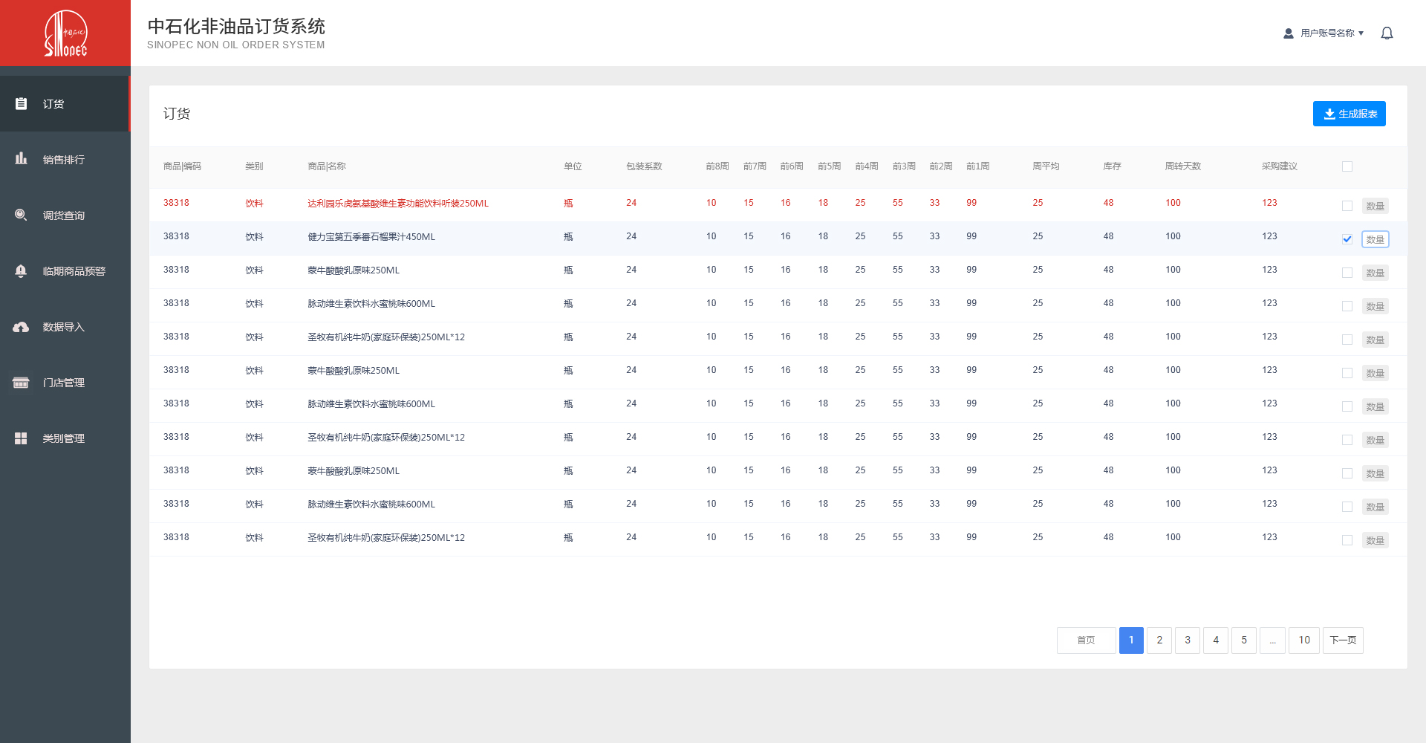Open the 临期商品预警 bell icon in sidebar
This screenshot has height=743, width=1426.
tap(21, 271)
